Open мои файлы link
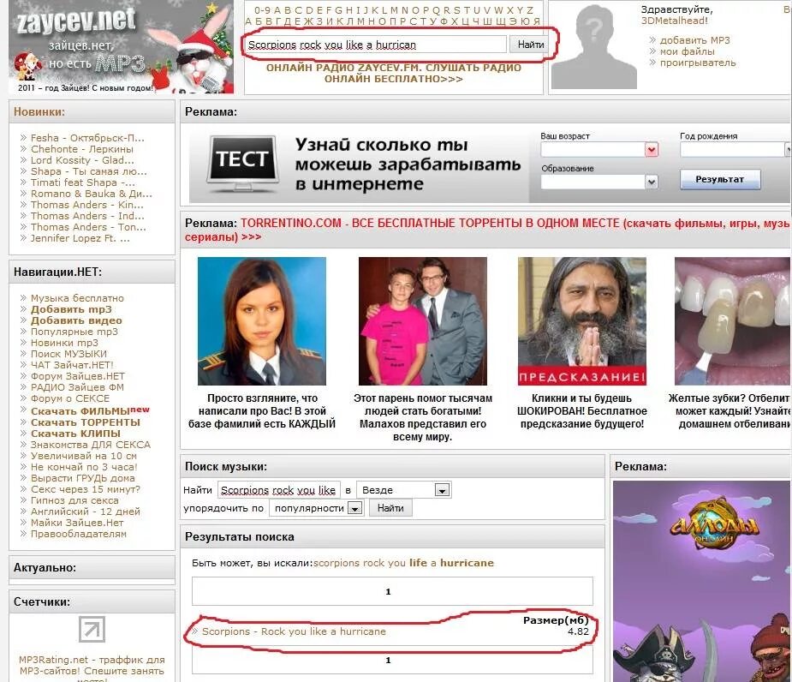This screenshot has height=682, width=792. coord(687,51)
